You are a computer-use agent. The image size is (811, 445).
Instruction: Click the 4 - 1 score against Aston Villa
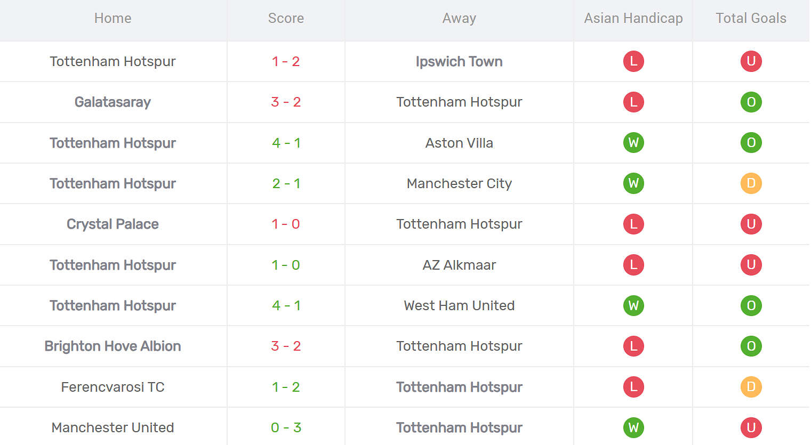[286, 143]
